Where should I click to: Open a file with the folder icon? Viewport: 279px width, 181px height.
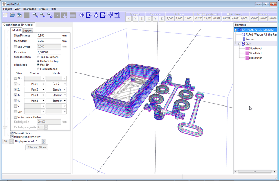click(12, 15)
